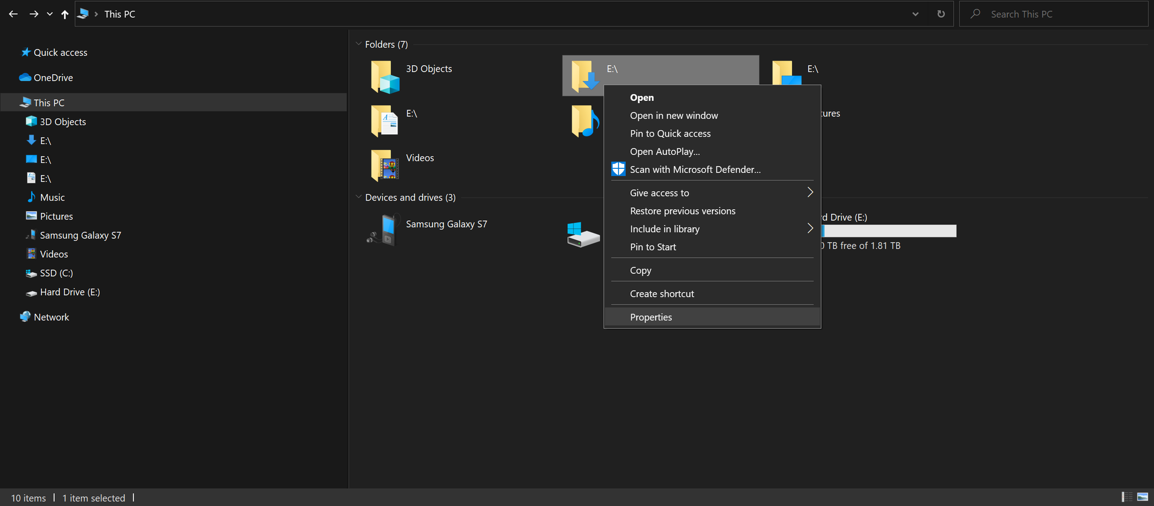This screenshot has width=1154, height=506.
Task: Click the sidebar Downloads arrow icon for E:\
Action: [x=32, y=140]
